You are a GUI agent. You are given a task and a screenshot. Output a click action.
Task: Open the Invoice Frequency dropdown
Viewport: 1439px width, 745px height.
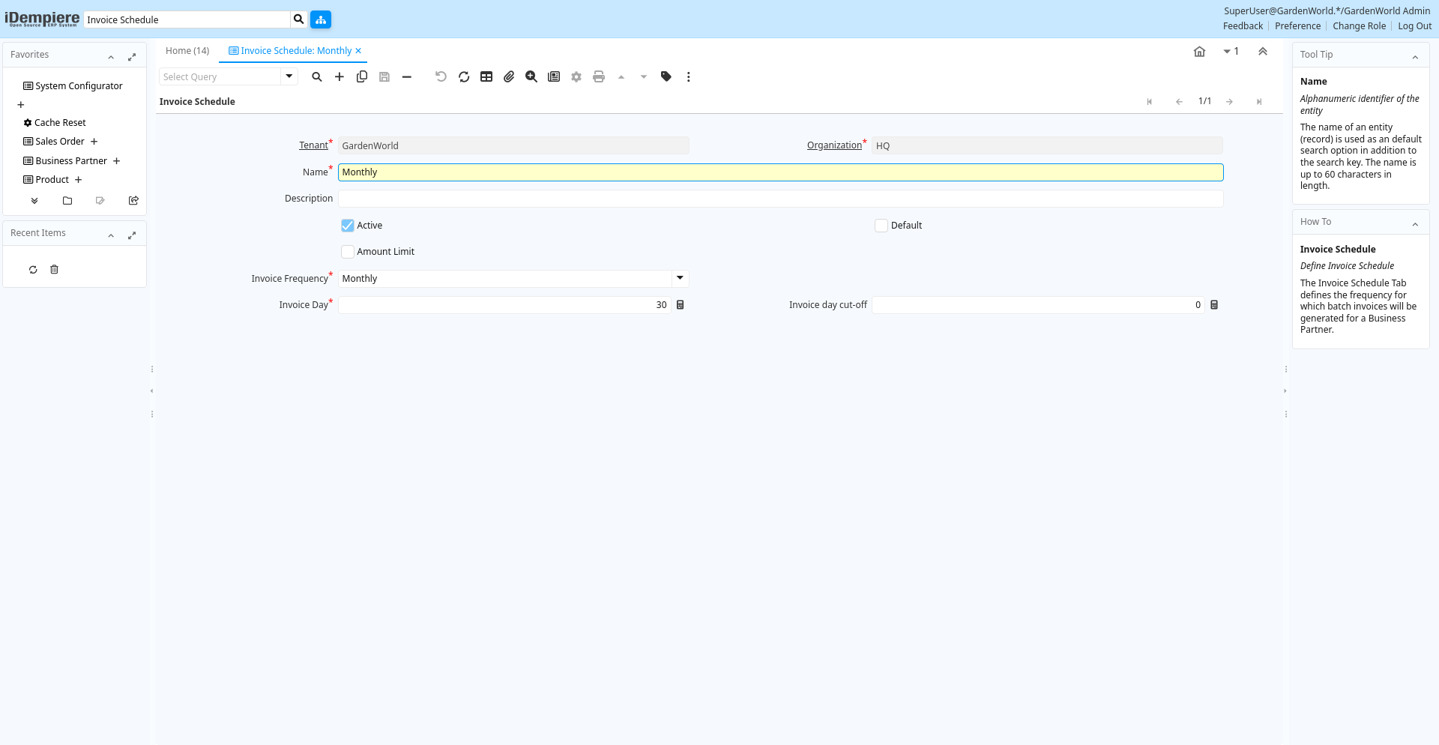680,278
